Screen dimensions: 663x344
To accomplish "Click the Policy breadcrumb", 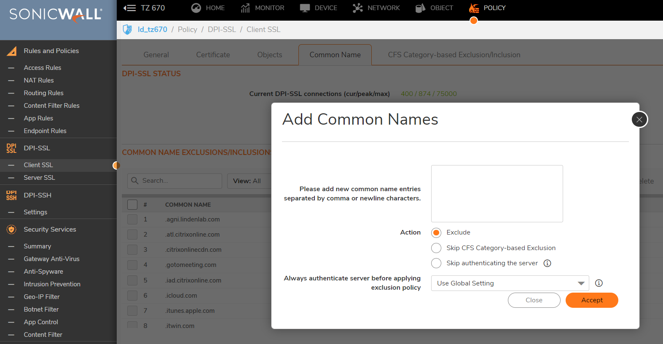I will [188, 29].
